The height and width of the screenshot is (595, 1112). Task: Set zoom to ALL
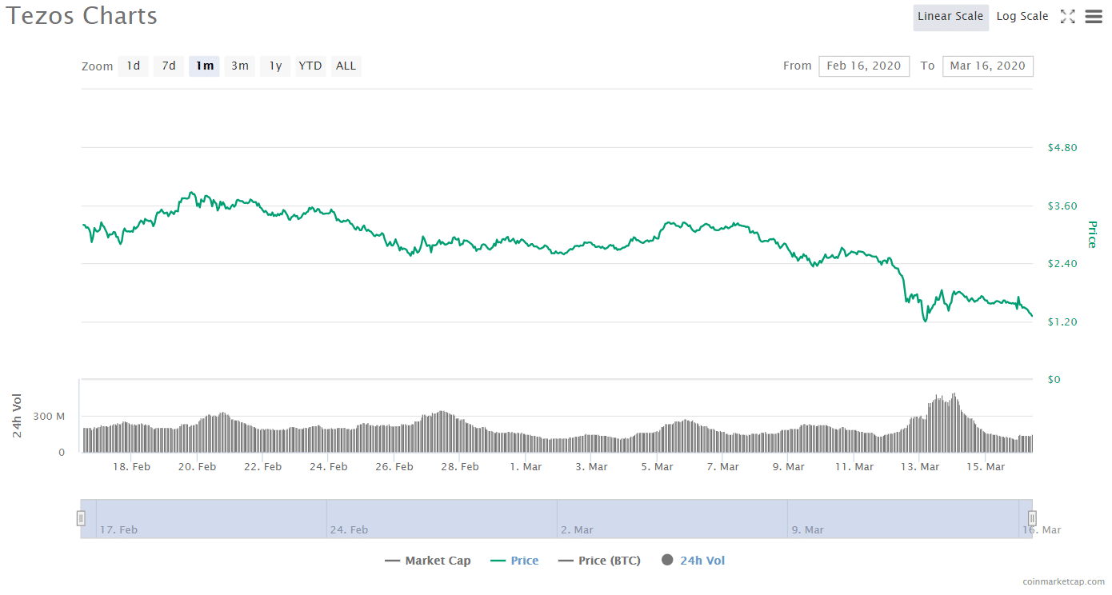tap(346, 66)
